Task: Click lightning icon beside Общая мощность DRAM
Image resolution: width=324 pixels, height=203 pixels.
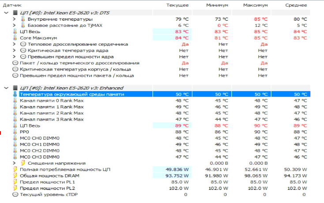Action: pyautogui.click(x=15, y=176)
